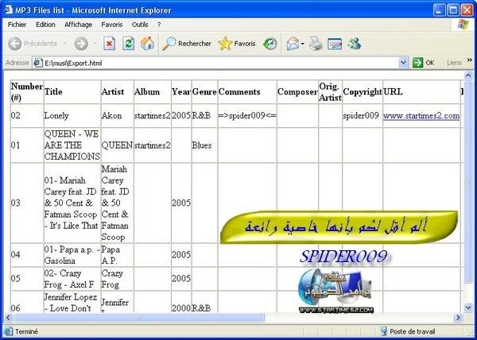Screen dimensions: 477x340
Task: Open Rechercher search magnifier
Action: coord(187,44)
